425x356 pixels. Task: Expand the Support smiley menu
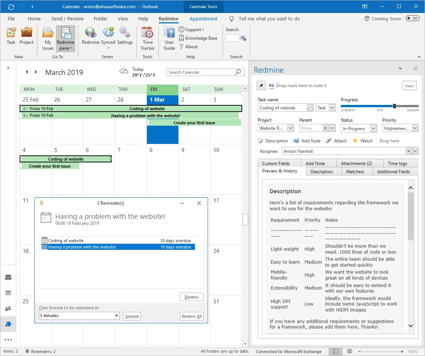[191, 30]
